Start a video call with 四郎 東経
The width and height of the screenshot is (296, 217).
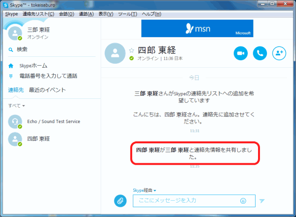[x=241, y=53]
